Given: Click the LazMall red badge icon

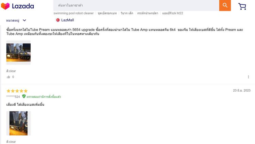Looking at the screenshot, I should point(58,20).
